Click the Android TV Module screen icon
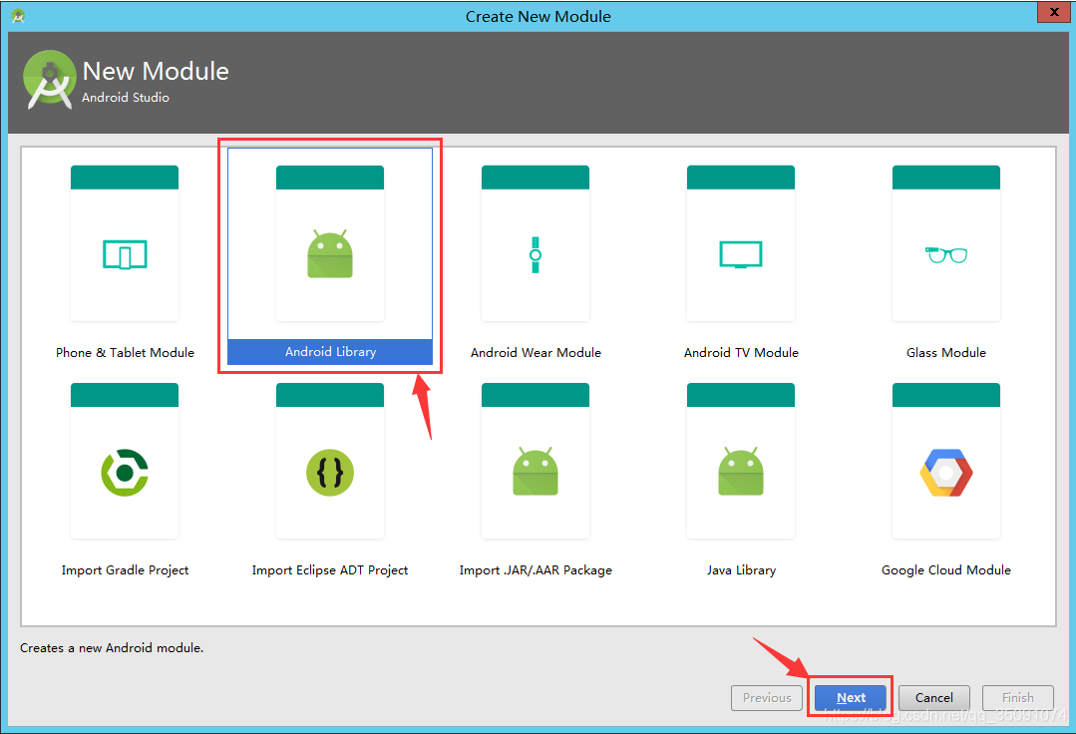Viewport: 1076px width, 734px height. tap(740, 254)
